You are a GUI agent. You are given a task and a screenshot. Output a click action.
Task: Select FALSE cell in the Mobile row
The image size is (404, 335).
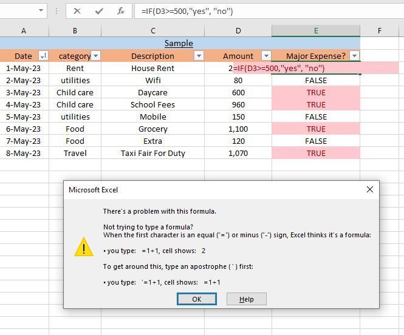(316, 117)
